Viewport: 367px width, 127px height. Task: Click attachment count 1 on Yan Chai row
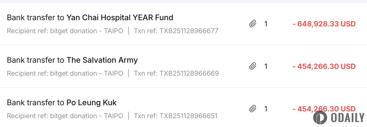point(266,24)
